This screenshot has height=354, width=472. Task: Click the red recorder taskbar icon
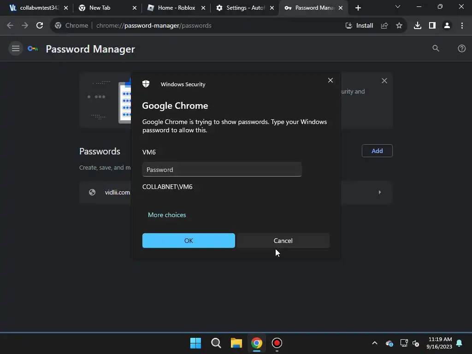[277, 343]
